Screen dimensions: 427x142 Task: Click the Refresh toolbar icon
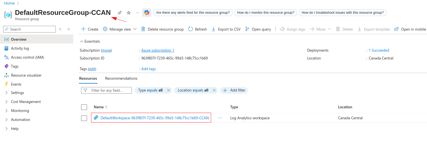pos(191,29)
